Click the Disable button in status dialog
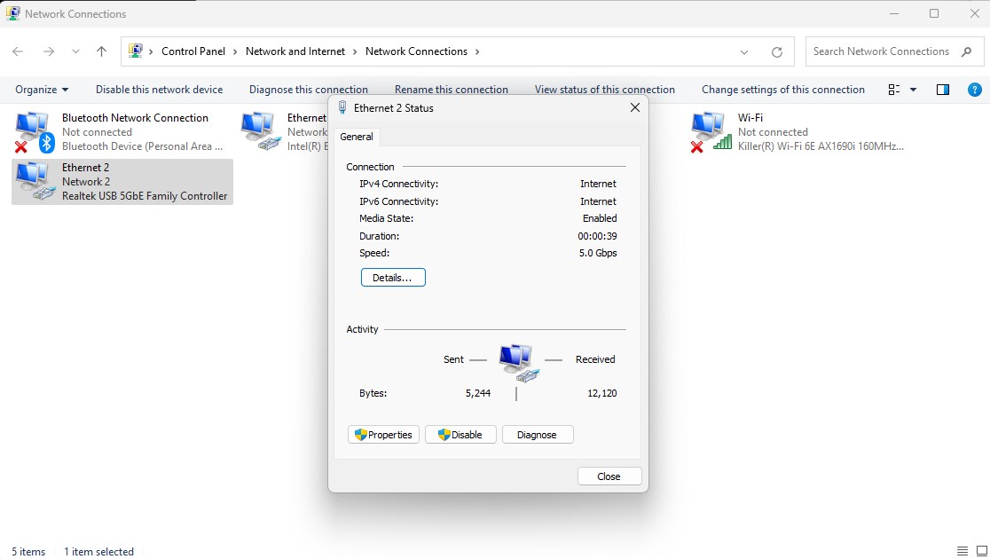The width and height of the screenshot is (990, 559). click(460, 435)
